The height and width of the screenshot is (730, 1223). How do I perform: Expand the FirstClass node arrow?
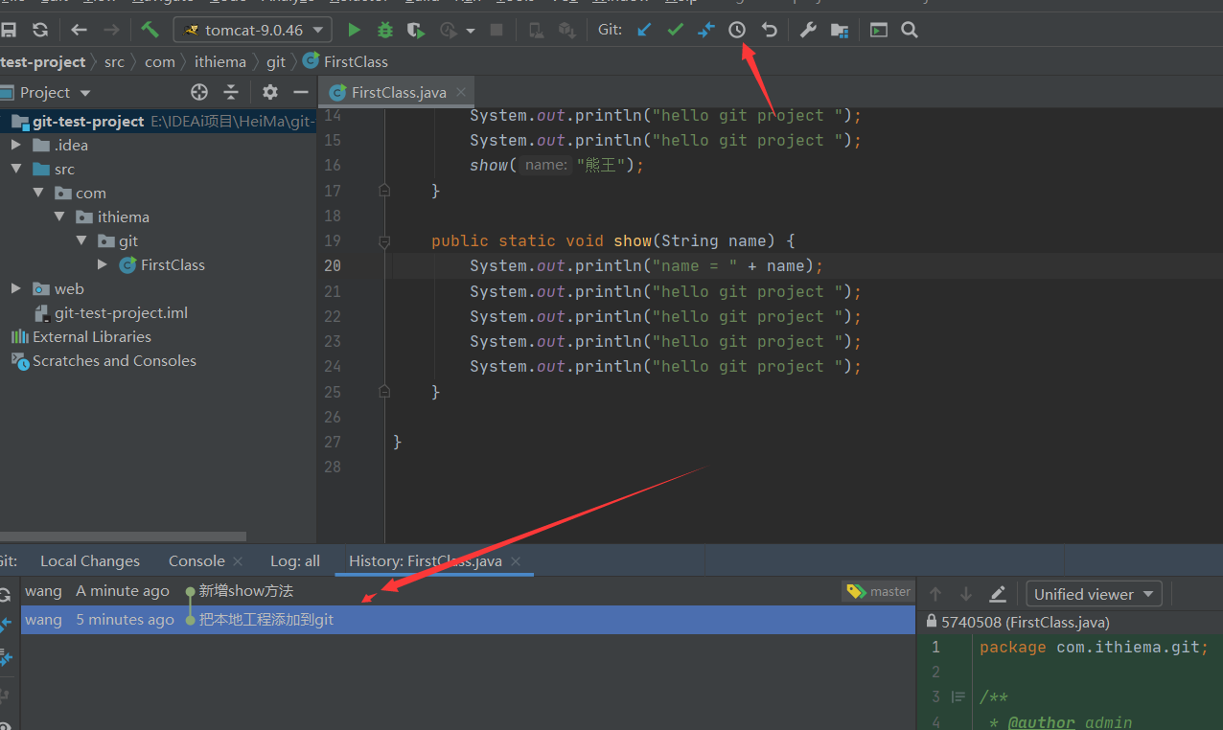tap(104, 264)
